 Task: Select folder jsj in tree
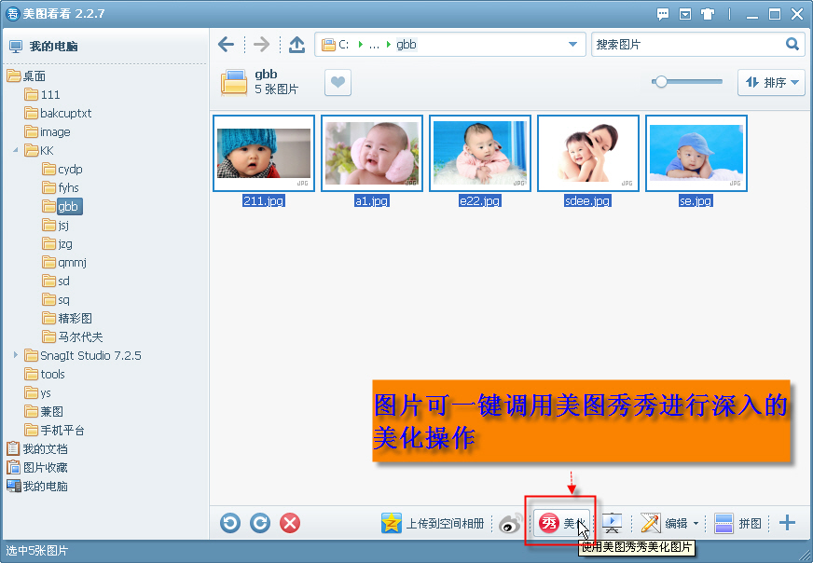(56, 226)
